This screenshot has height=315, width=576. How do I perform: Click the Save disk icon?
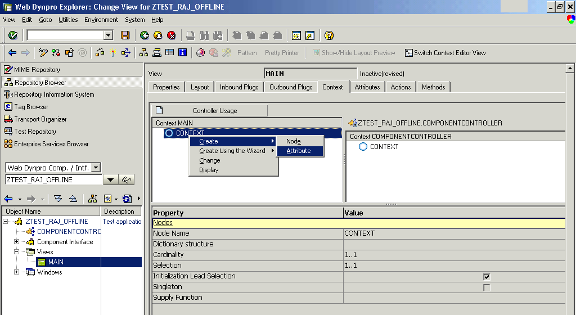click(x=125, y=35)
